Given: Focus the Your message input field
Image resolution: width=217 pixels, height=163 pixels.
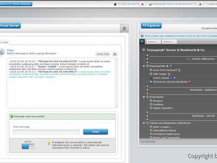Looking at the screenshot, I should [46, 132].
